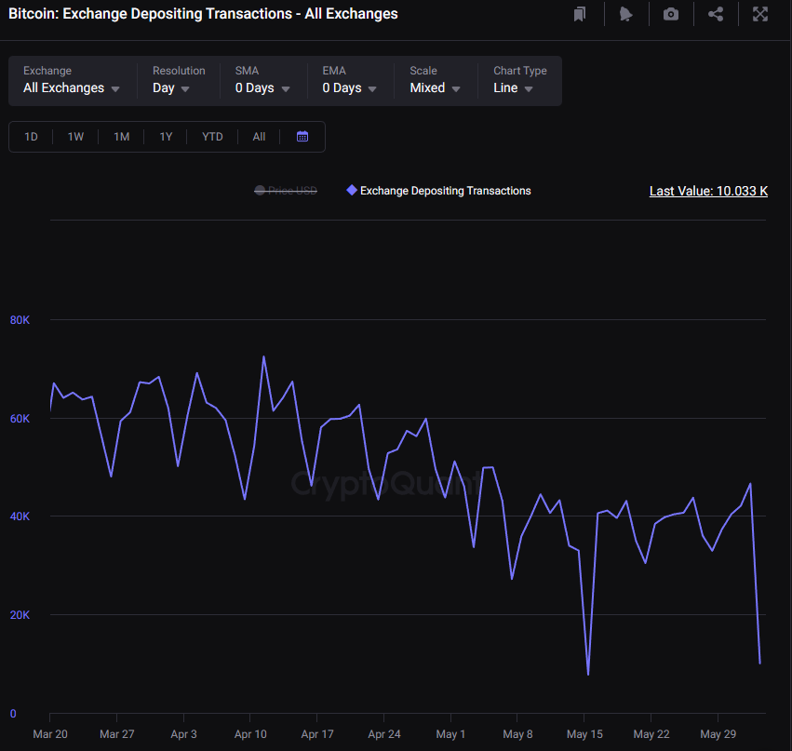Click the 60K y-axis label
Image resolution: width=792 pixels, height=751 pixels.
pyautogui.click(x=20, y=418)
